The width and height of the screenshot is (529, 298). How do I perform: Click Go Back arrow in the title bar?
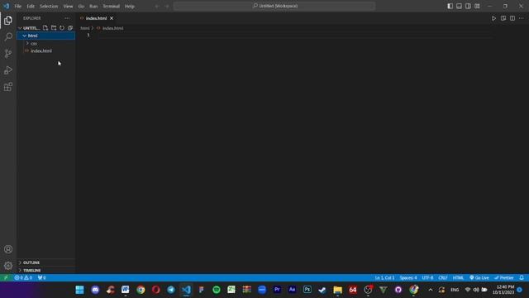point(157,6)
